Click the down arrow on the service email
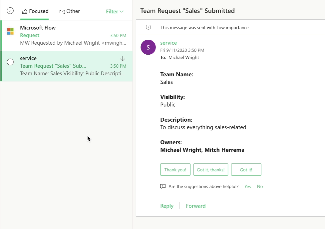325x229 pixels. coord(122,58)
